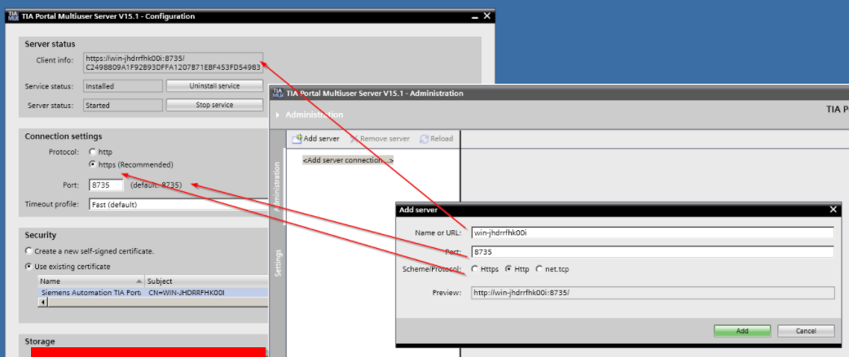This screenshot has height=357, width=849.
Task: Click the Preview URL field
Action: pyautogui.click(x=653, y=293)
